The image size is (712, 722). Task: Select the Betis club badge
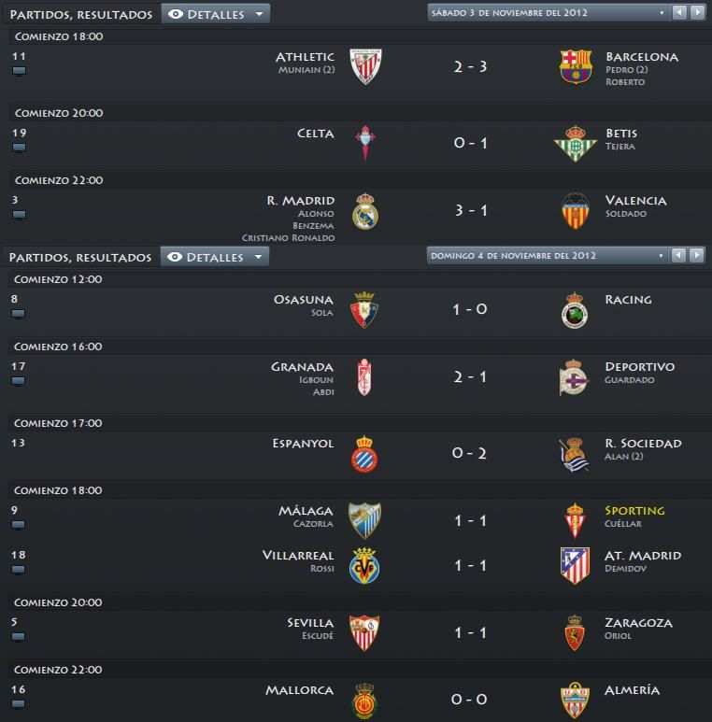(x=576, y=143)
